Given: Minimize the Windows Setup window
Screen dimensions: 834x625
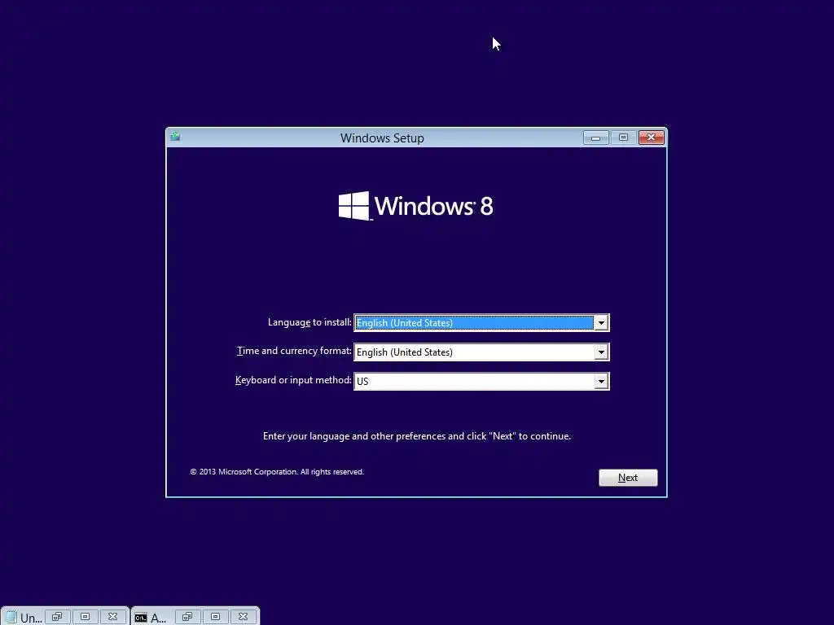Looking at the screenshot, I should pyautogui.click(x=595, y=138).
